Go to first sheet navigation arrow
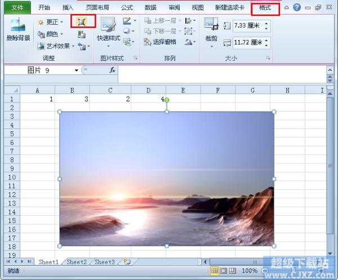 click(8, 261)
